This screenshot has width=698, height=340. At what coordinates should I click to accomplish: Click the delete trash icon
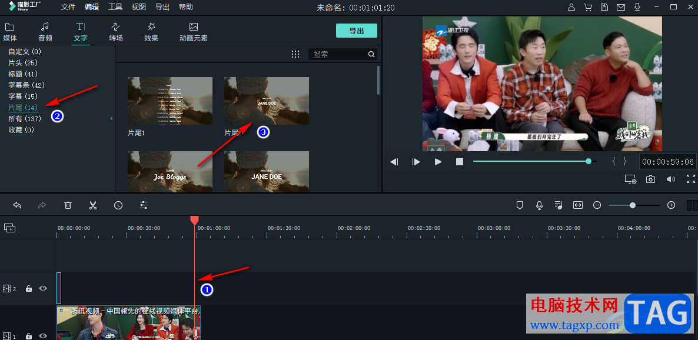(68, 205)
